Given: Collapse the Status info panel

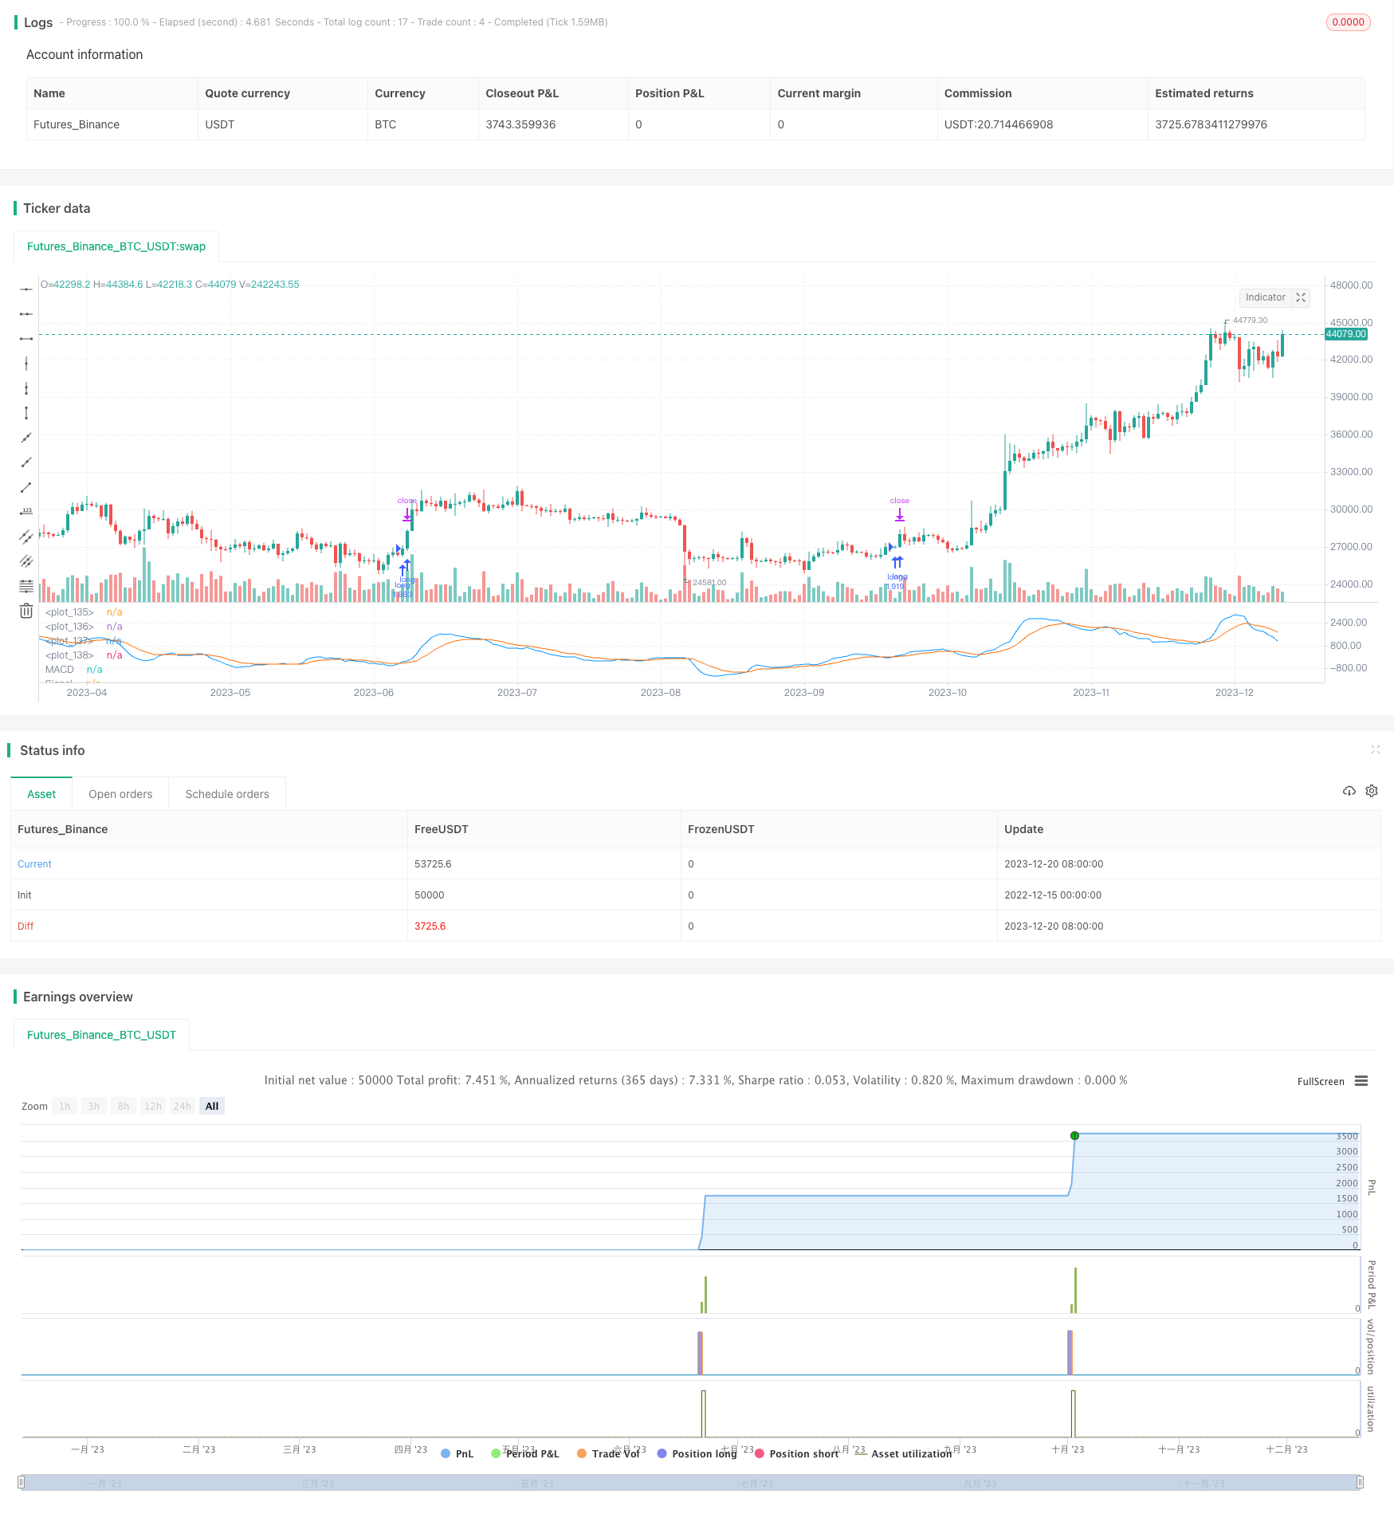Looking at the screenshot, I should coord(1376,749).
